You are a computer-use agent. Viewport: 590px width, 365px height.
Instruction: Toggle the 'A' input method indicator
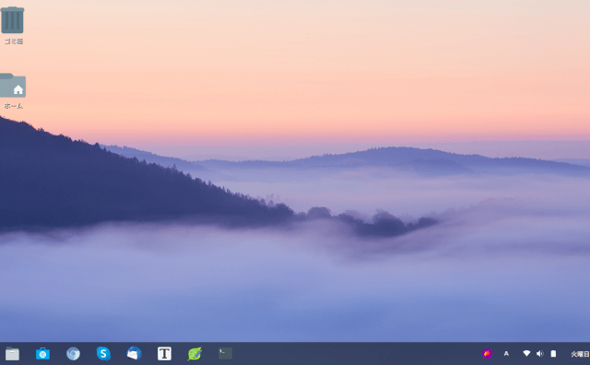(x=506, y=354)
